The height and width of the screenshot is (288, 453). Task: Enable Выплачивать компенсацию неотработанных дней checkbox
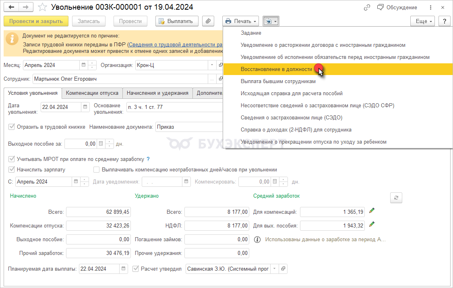[97, 170]
